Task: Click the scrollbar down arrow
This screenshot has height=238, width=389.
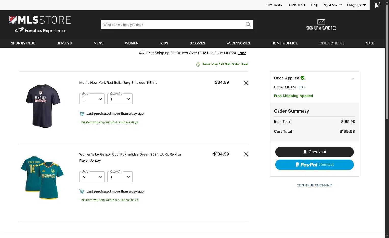Action: tap(387, 235)
